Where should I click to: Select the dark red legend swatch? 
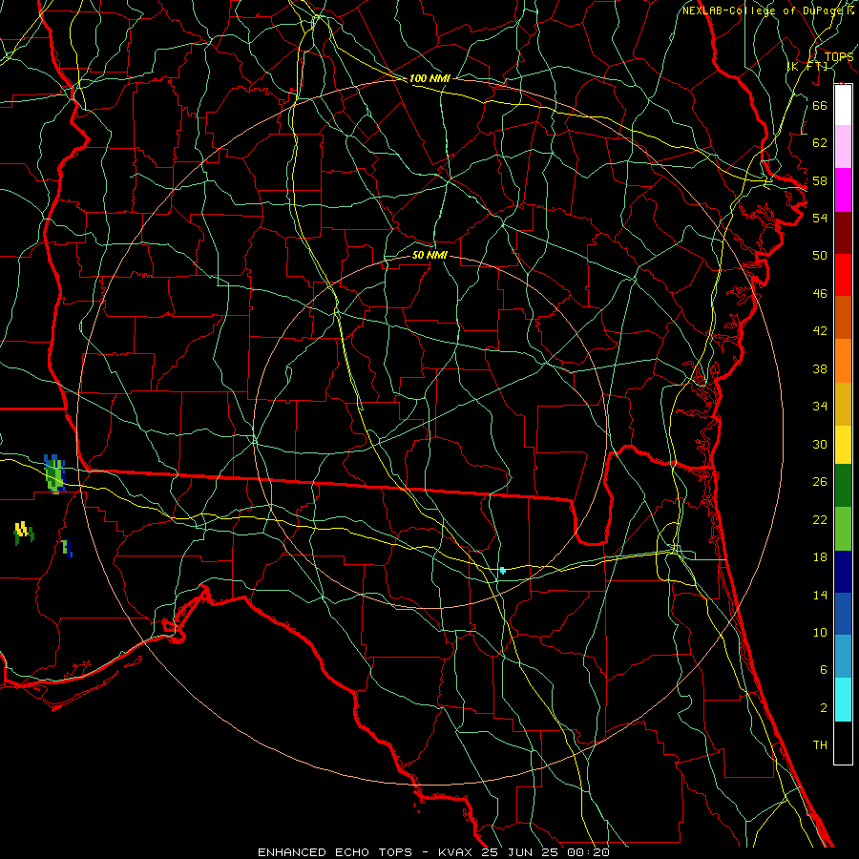click(x=843, y=232)
